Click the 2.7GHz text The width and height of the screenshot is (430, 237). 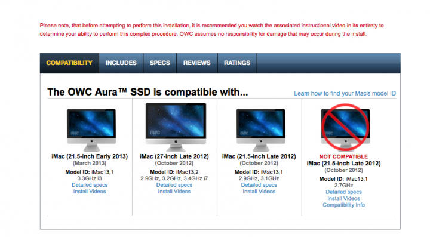point(343,186)
